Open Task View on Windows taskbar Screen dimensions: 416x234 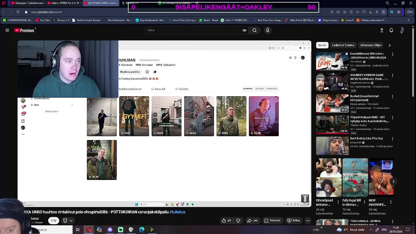coord(78,230)
